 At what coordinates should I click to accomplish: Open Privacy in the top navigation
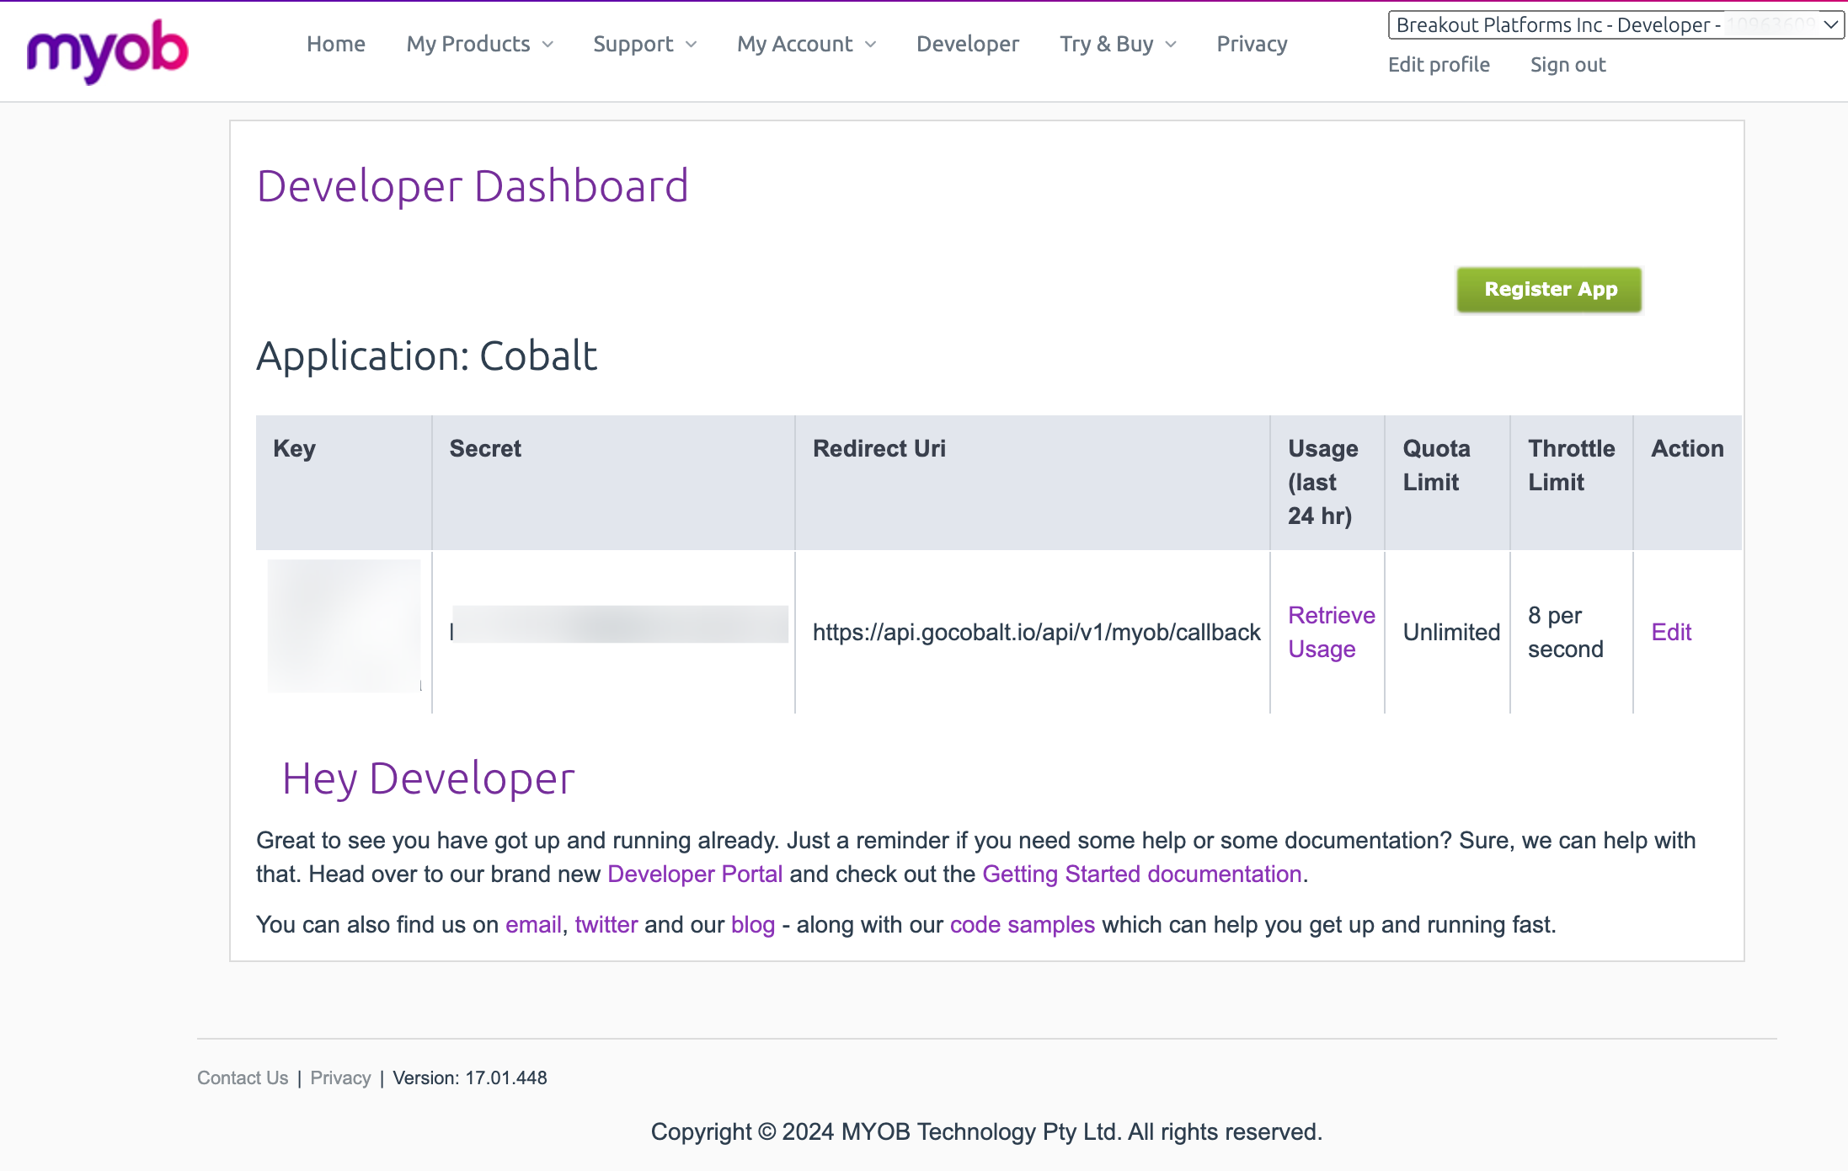[x=1252, y=45]
